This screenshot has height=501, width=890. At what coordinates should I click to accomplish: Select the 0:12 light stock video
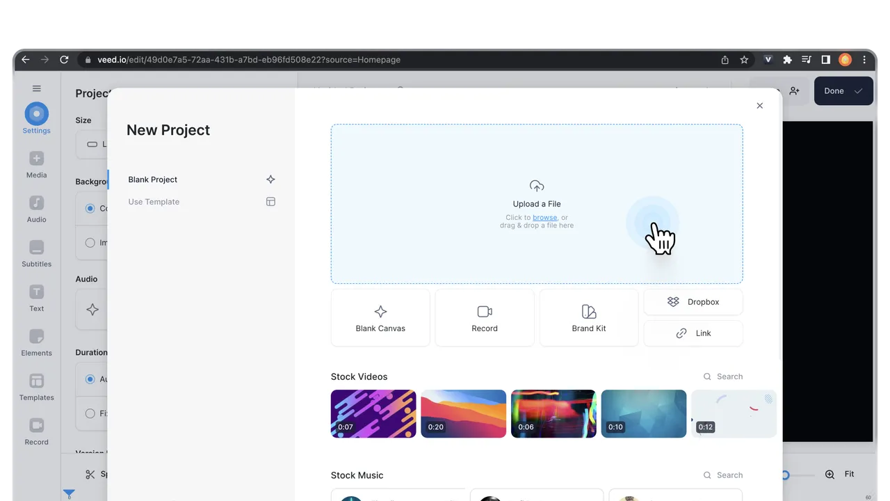[x=734, y=413]
